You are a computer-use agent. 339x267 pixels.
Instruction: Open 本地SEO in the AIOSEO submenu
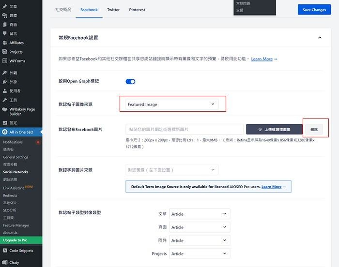[10, 203]
